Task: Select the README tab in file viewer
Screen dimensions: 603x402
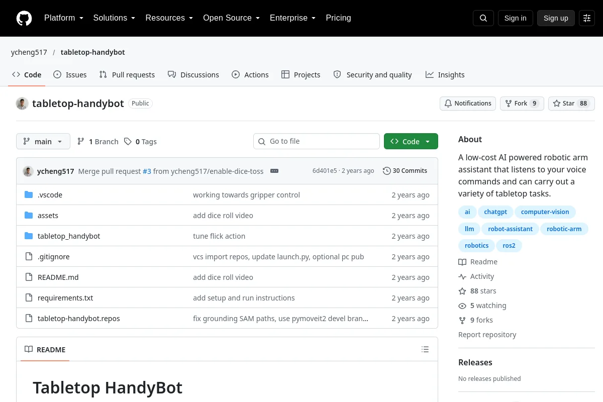Action: point(45,349)
